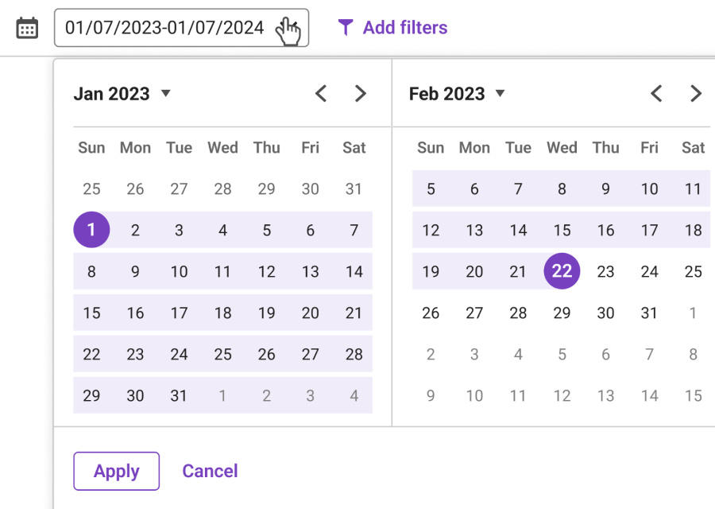Navigate to previous month on Jan 2023 calendar

320,93
